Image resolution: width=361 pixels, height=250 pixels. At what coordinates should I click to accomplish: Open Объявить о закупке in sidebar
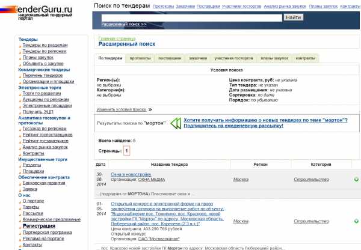pyautogui.click(x=43, y=64)
